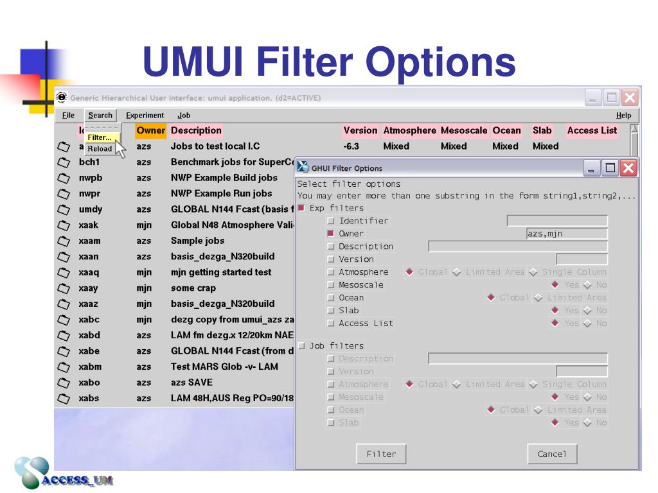Select Access List No radio option
The width and height of the screenshot is (658, 493).
click(587, 324)
